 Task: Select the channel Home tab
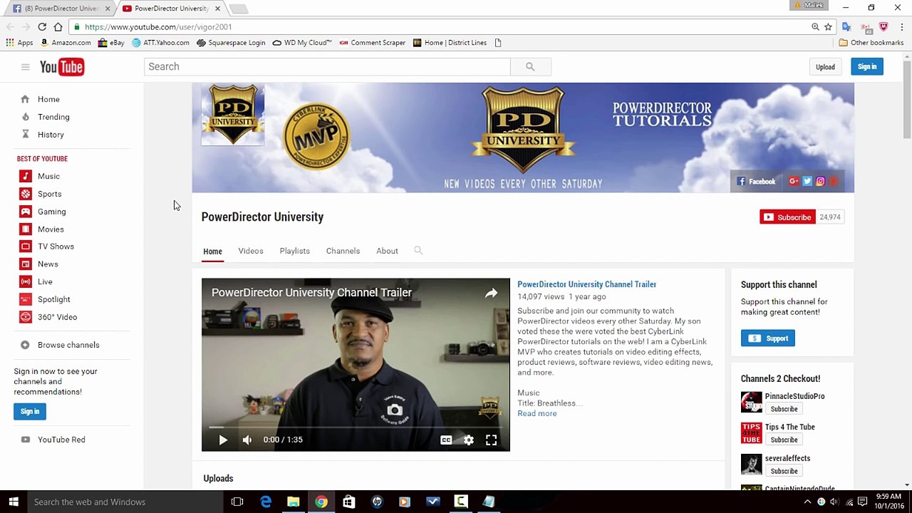[x=212, y=252]
